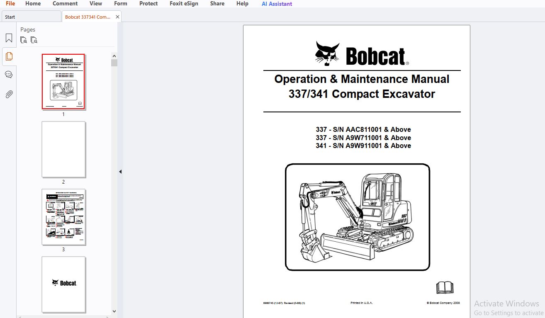Click the open book icon on page

tap(445, 287)
